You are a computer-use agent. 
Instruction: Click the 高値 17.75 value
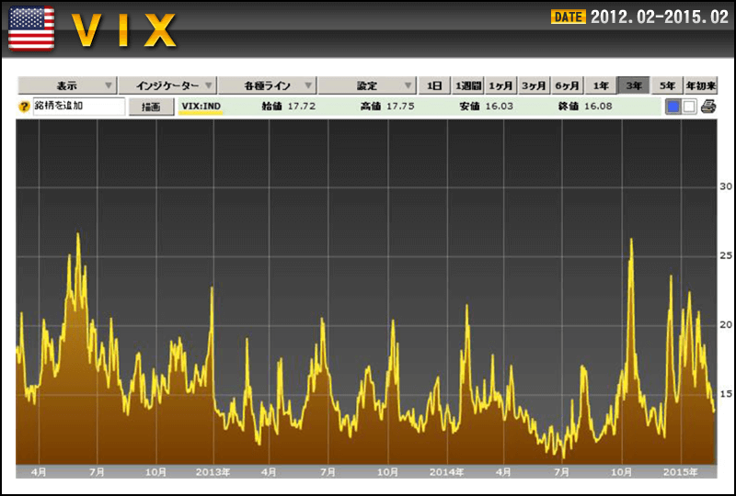pos(387,107)
